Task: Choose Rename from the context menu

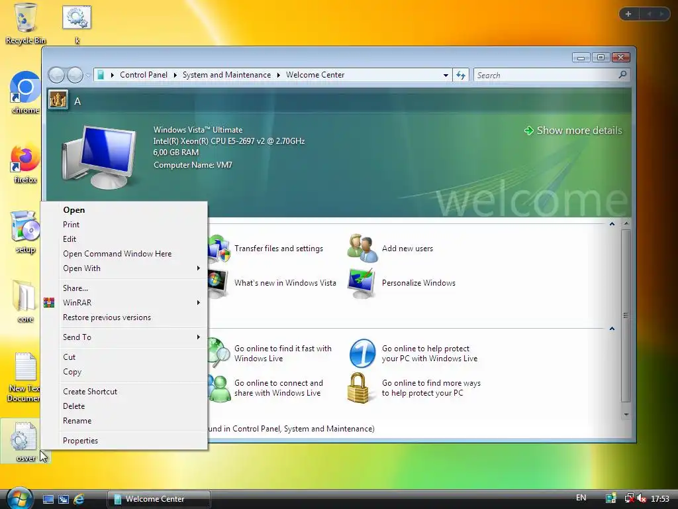Action: pyautogui.click(x=132, y=421)
